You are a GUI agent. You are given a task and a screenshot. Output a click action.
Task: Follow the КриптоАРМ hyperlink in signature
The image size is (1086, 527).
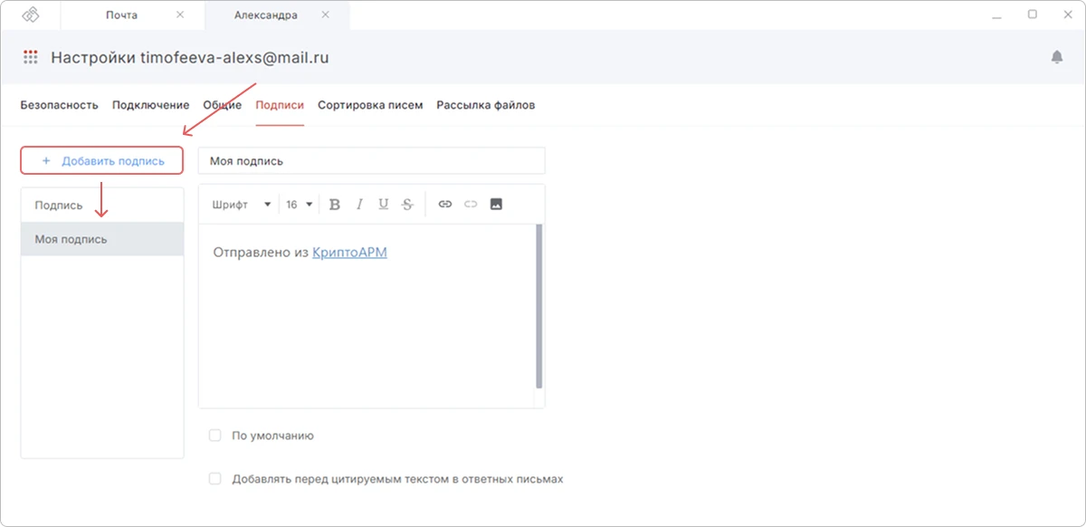tap(349, 253)
